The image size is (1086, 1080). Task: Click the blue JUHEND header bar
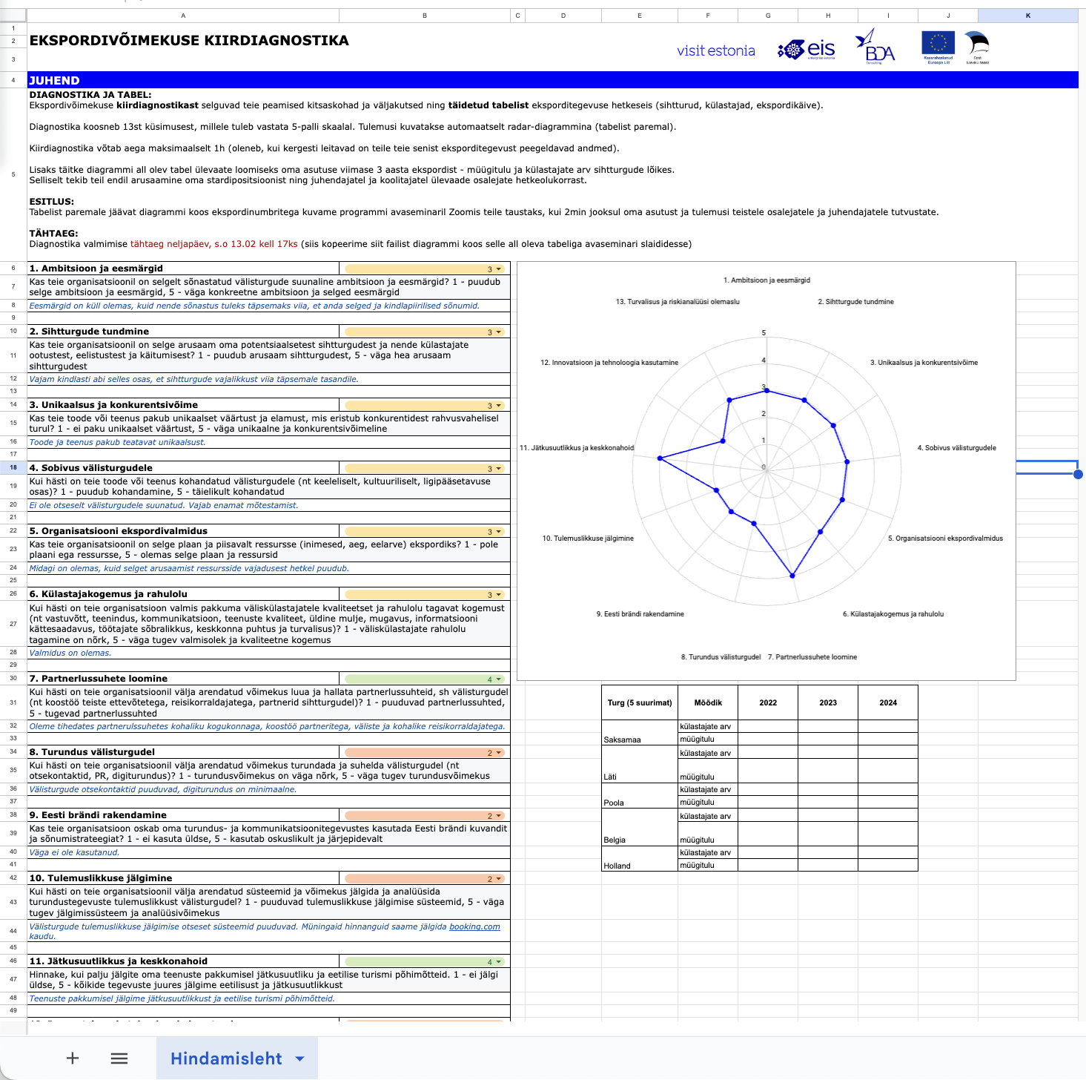552,80
